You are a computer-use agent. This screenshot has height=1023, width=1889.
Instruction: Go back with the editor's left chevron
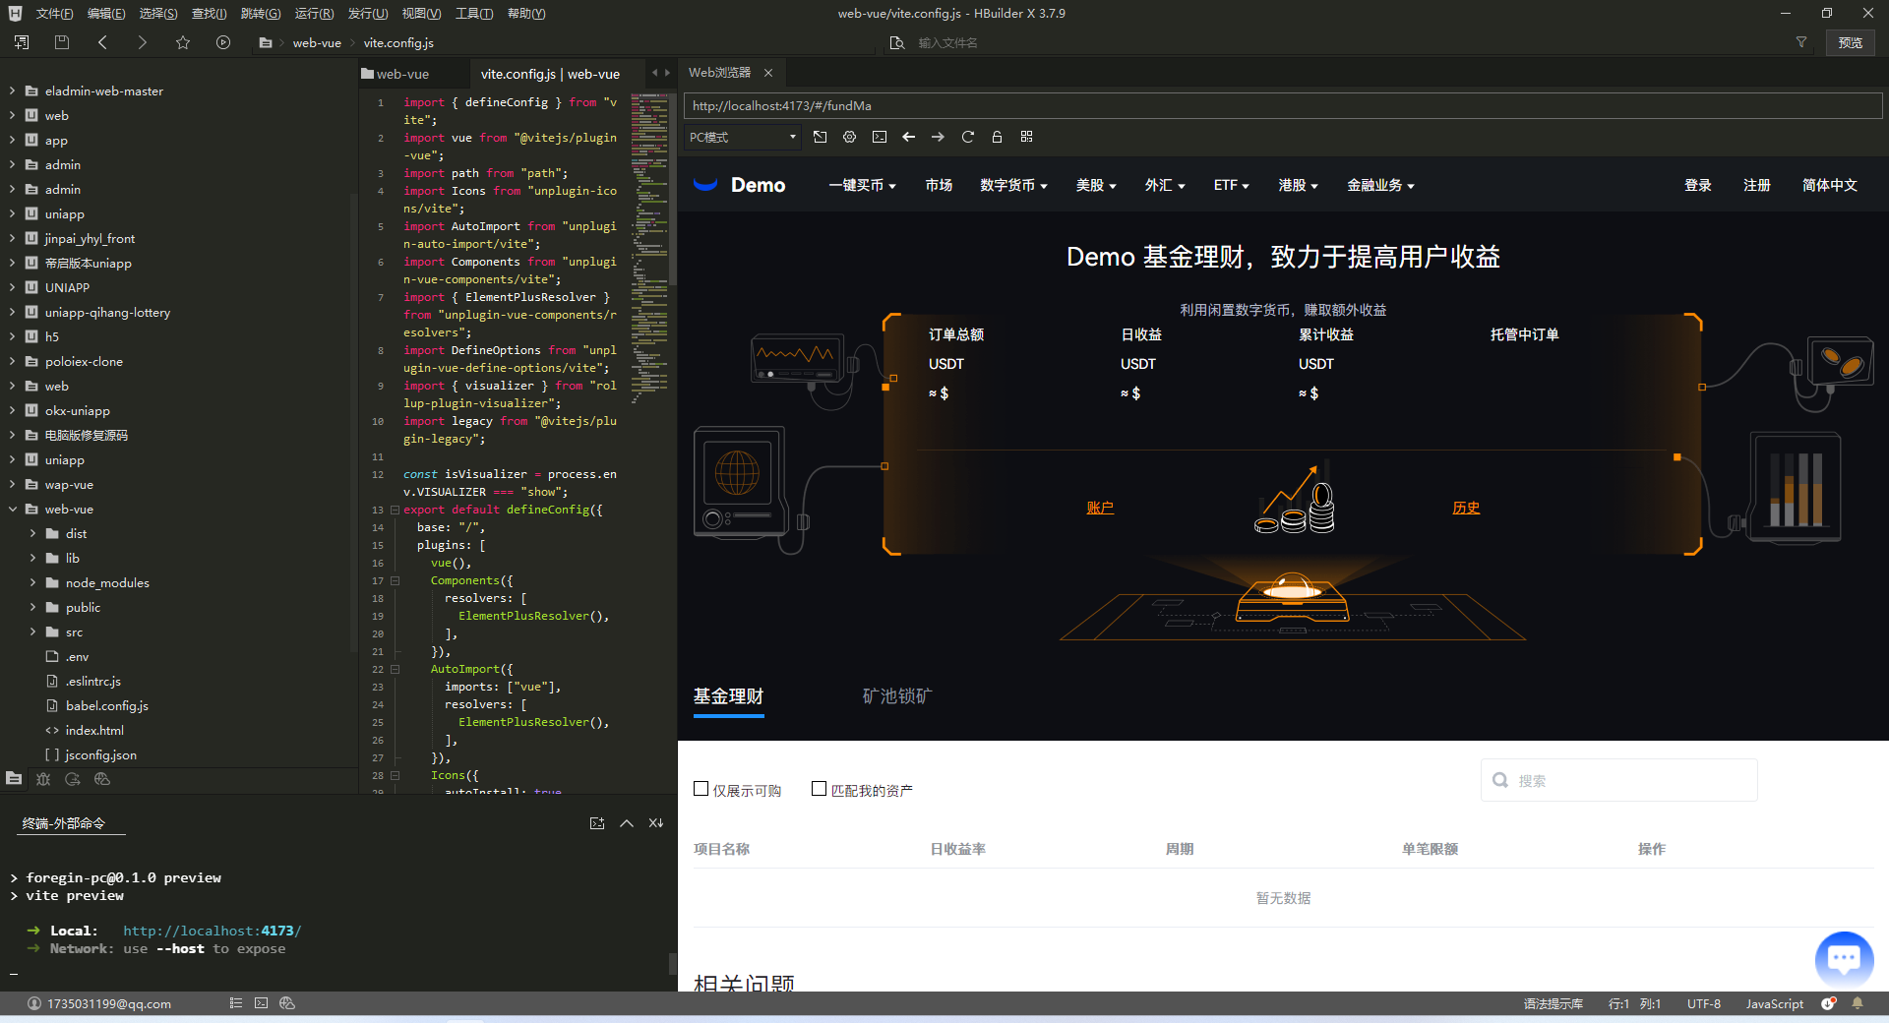click(x=102, y=42)
